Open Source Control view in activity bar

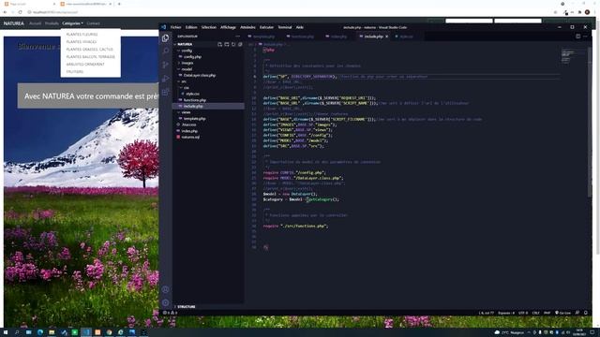point(165,65)
